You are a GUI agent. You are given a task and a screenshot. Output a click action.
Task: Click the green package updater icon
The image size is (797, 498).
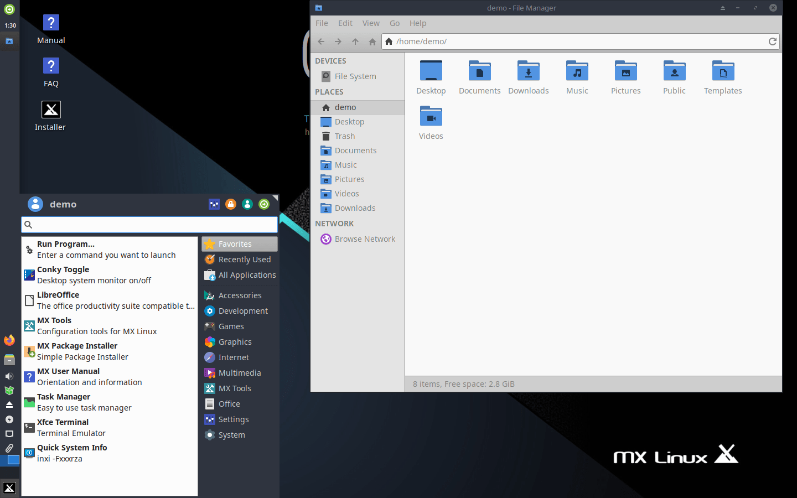click(x=9, y=390)
